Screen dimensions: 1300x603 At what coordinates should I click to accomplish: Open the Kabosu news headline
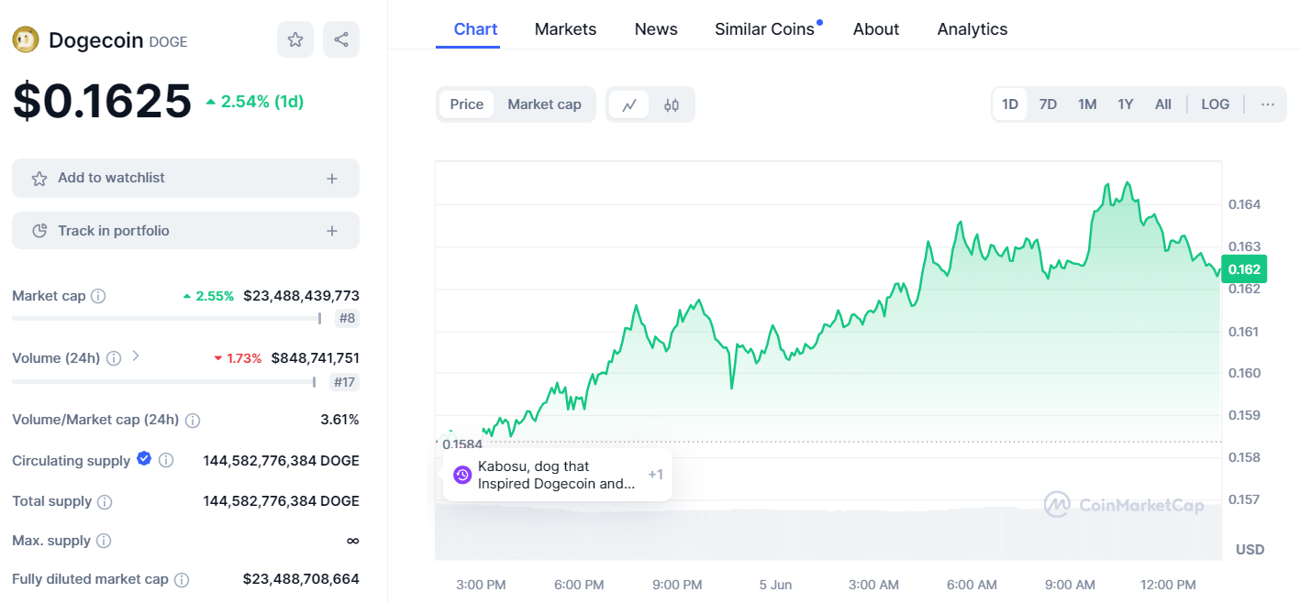557,475
